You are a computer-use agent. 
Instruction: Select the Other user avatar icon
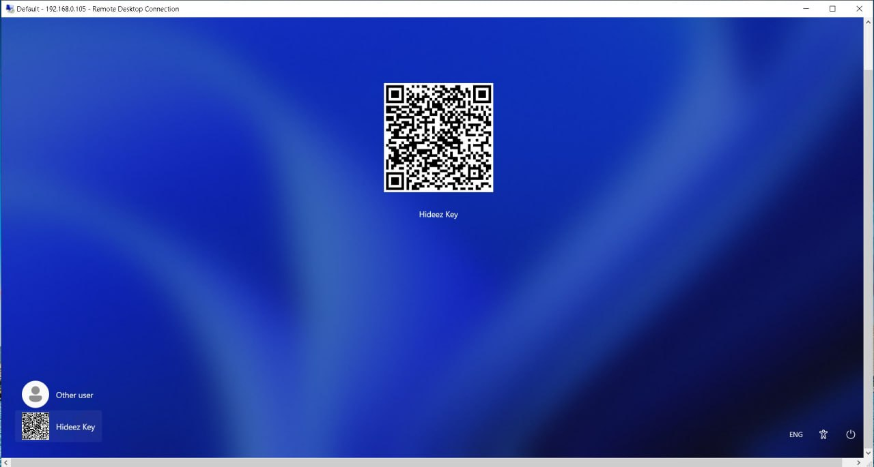[36, 395]
